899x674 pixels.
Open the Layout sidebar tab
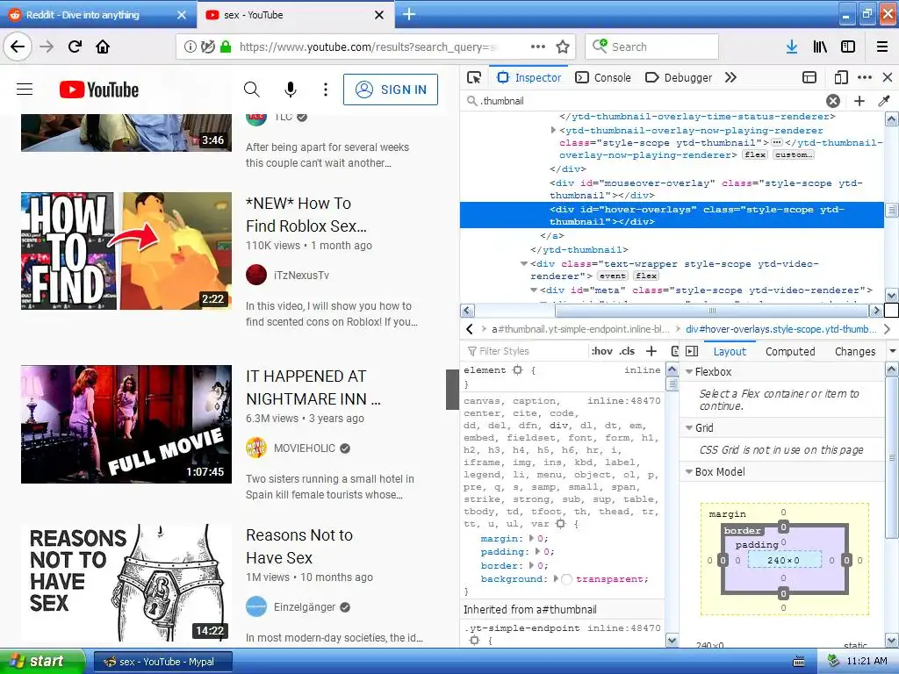730,351
